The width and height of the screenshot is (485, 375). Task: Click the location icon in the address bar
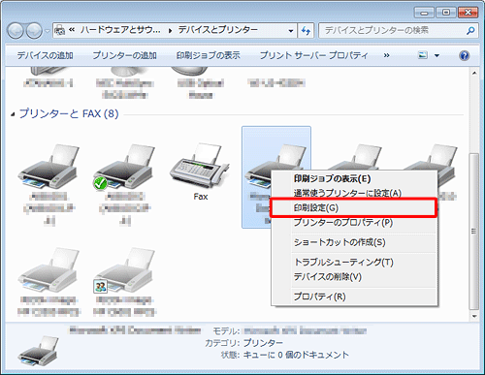click(x=60, y=30)
